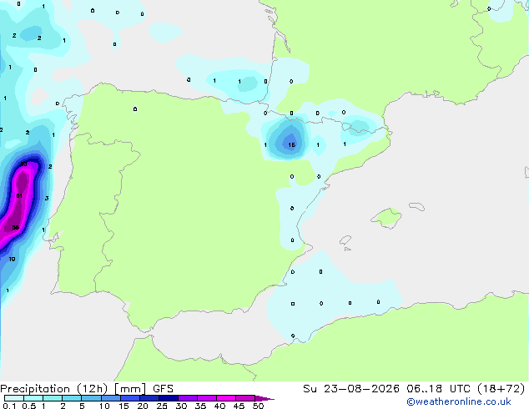The width and height of the screenshot is (529, 409).
Task: Click the 20–25 mm legend color swatch
Action: pyautogui.click(x=149, y=398)
